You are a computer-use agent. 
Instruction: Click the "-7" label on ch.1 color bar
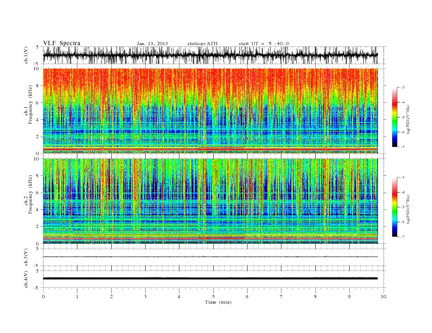403,147
